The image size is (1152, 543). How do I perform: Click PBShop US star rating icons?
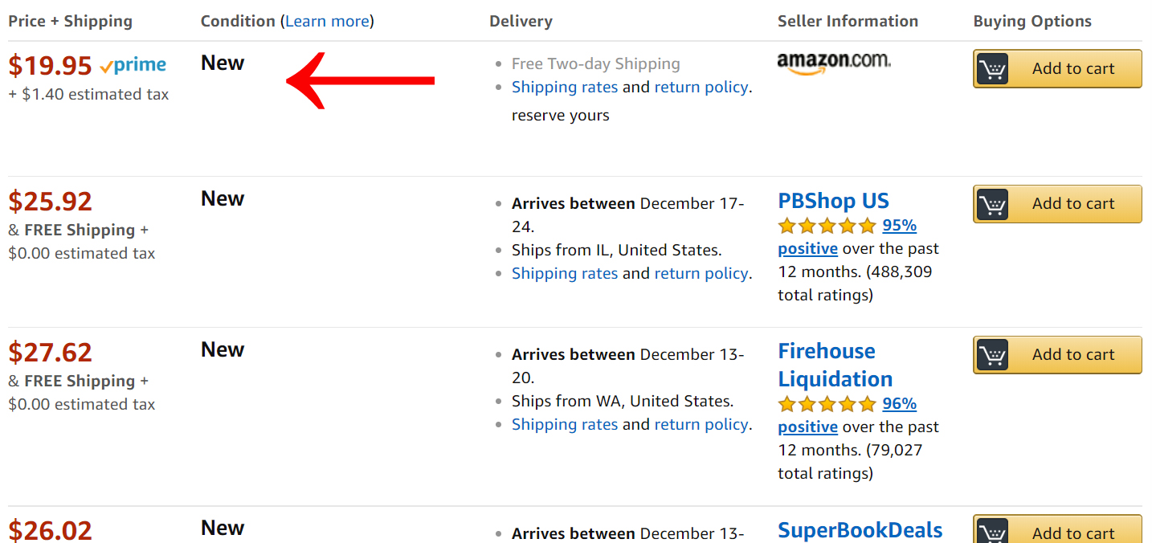tap(827, 226)
